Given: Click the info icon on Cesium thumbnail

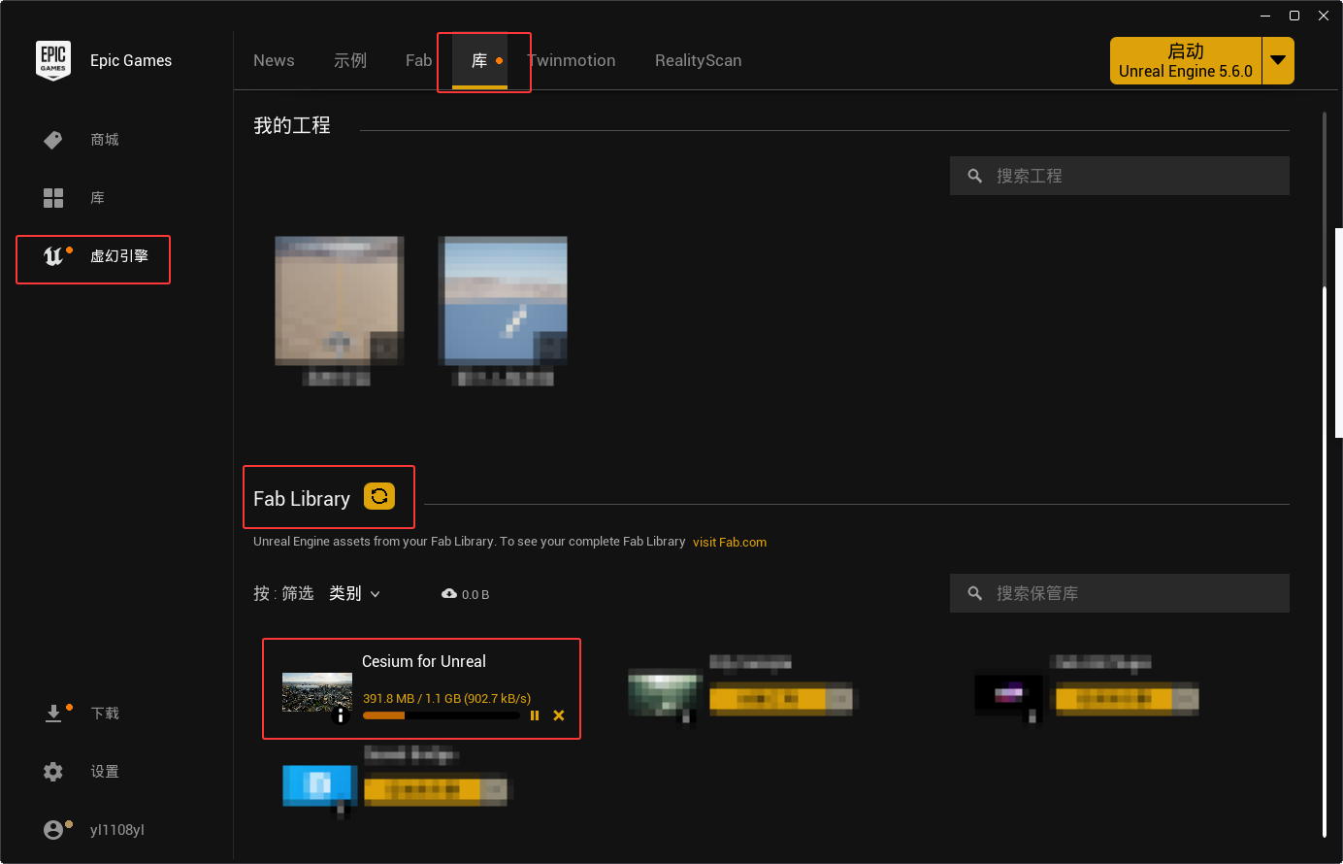Looking at the screenshot, I should (341, 716).
